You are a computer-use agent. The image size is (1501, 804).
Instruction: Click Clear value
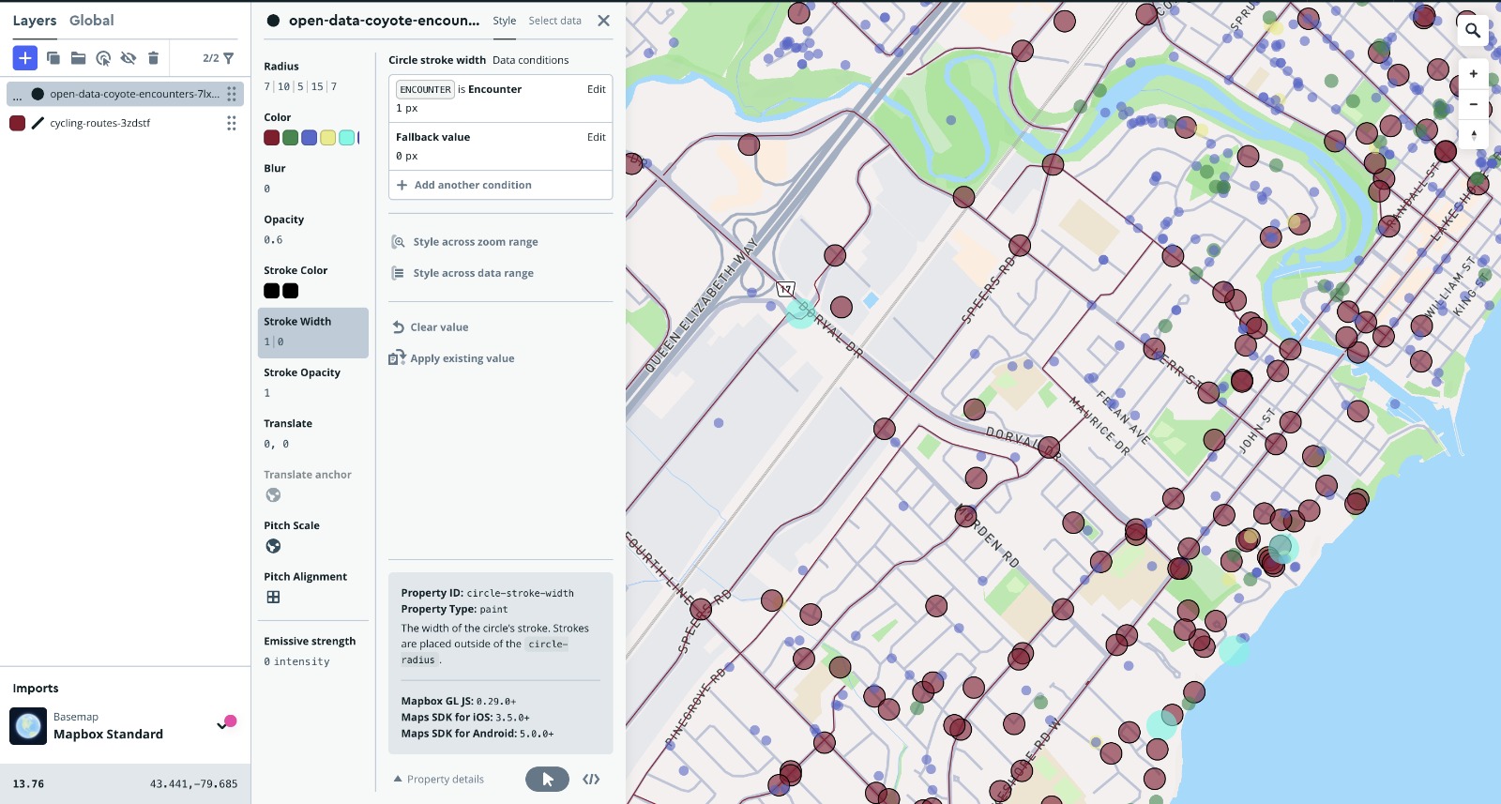[438, 327]
